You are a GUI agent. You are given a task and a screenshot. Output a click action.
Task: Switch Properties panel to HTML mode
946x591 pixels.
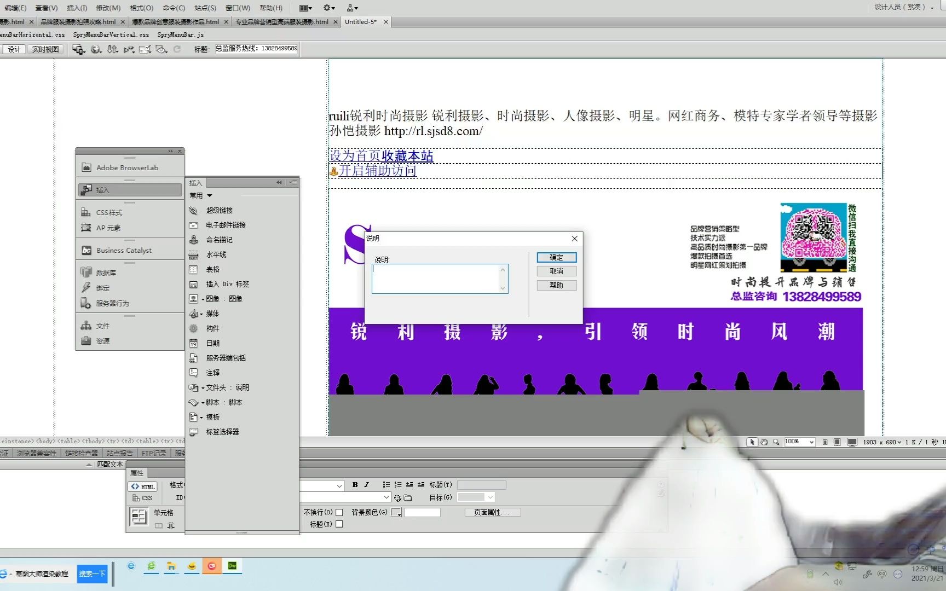143,486
